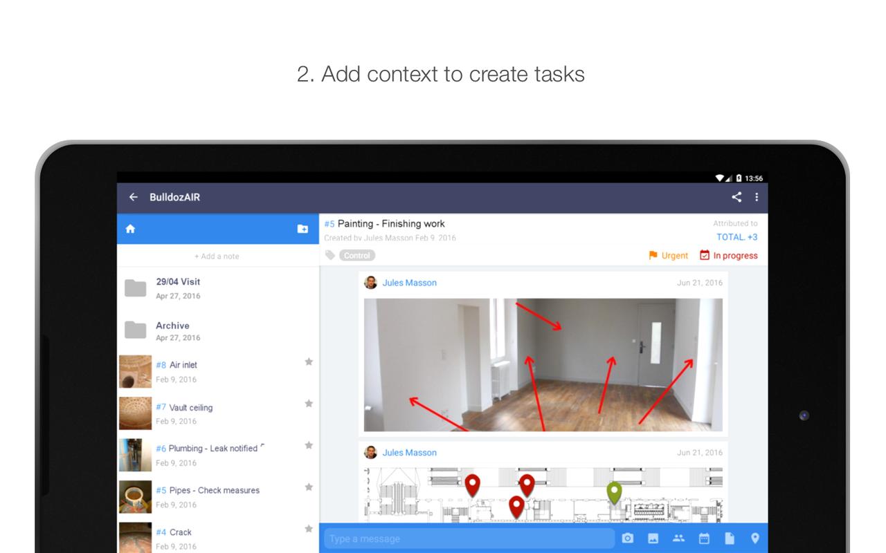Viewport: 886px width, 553px height.
Task: Click the Type a message field
Action: (x=469, y=538)
